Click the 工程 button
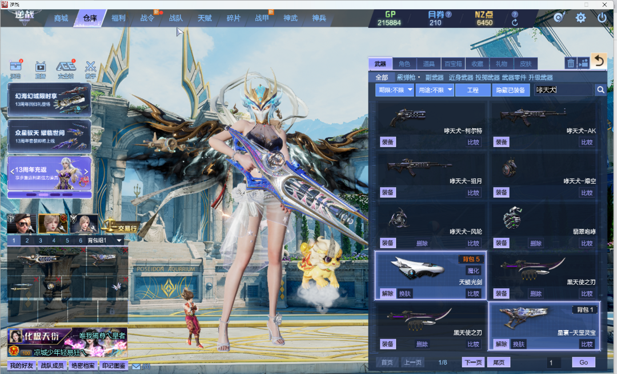Screen dimensions: 617x374 coord(473,90)
